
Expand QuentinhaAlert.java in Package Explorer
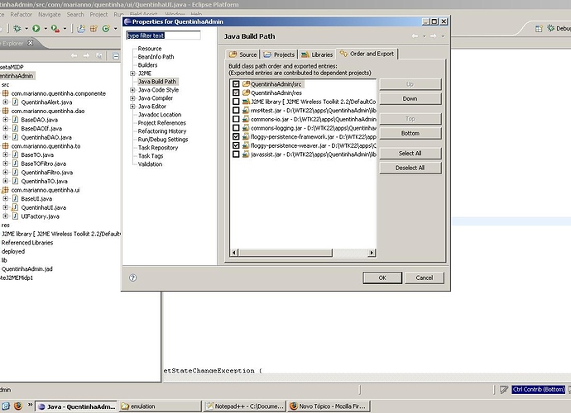pyautogui.click(x=6, y=102)
